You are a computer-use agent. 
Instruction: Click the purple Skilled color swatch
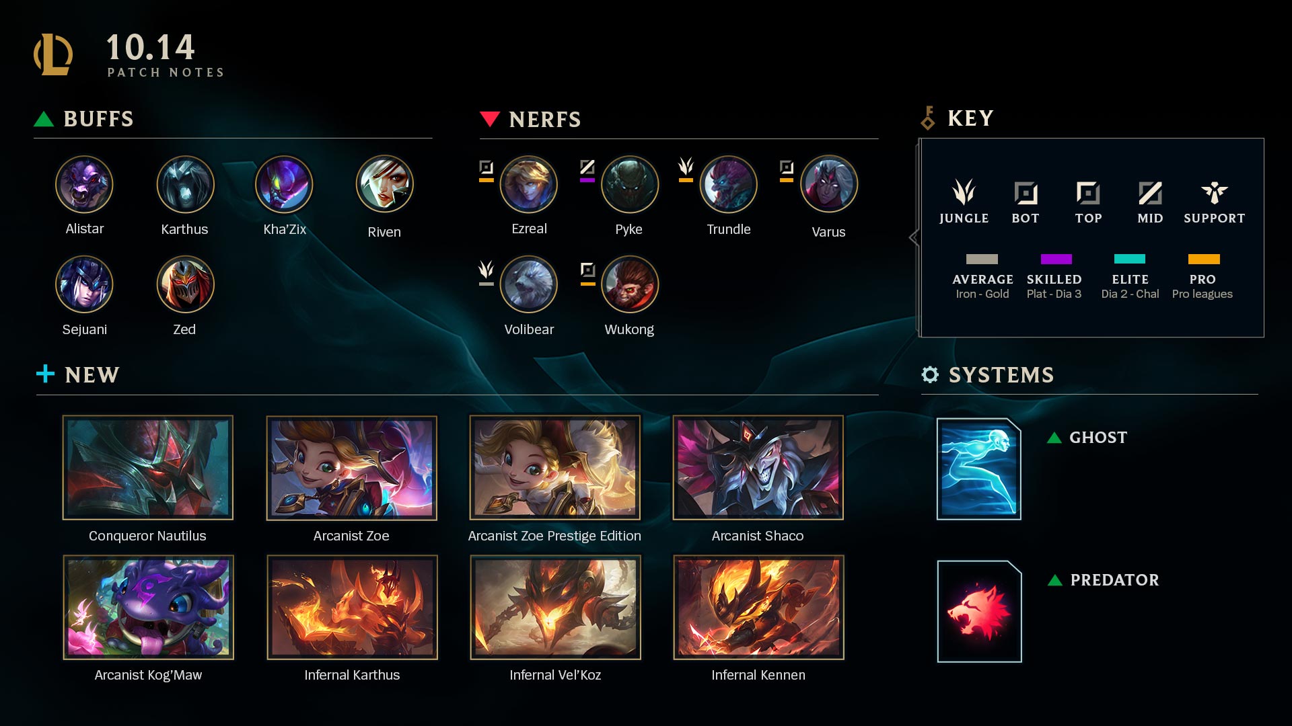click(x=1056, y=259)
